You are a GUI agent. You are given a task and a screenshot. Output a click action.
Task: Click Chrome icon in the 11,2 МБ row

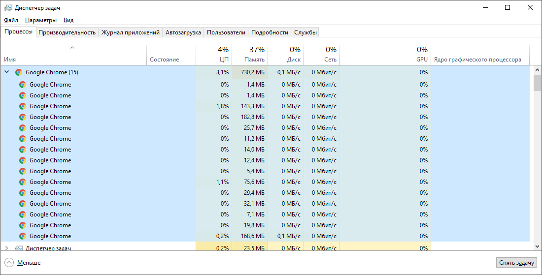pos(23,138)
